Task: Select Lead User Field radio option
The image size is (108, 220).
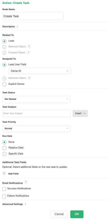Action: (x=4, y=65)
